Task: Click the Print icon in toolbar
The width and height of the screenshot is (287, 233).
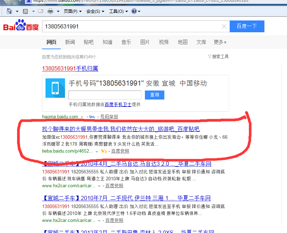Action: click(x=50, y=11)
